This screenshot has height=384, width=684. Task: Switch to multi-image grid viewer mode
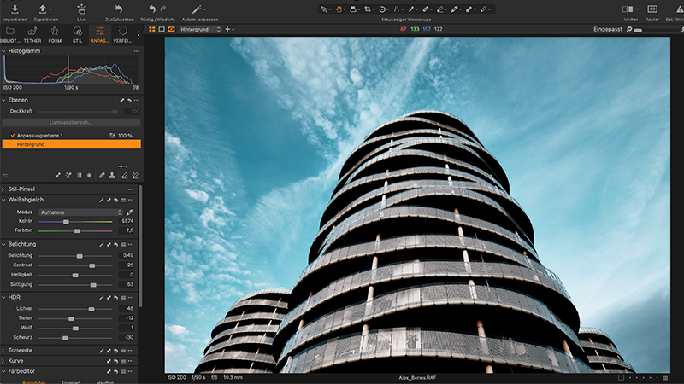tap(152, 29)
